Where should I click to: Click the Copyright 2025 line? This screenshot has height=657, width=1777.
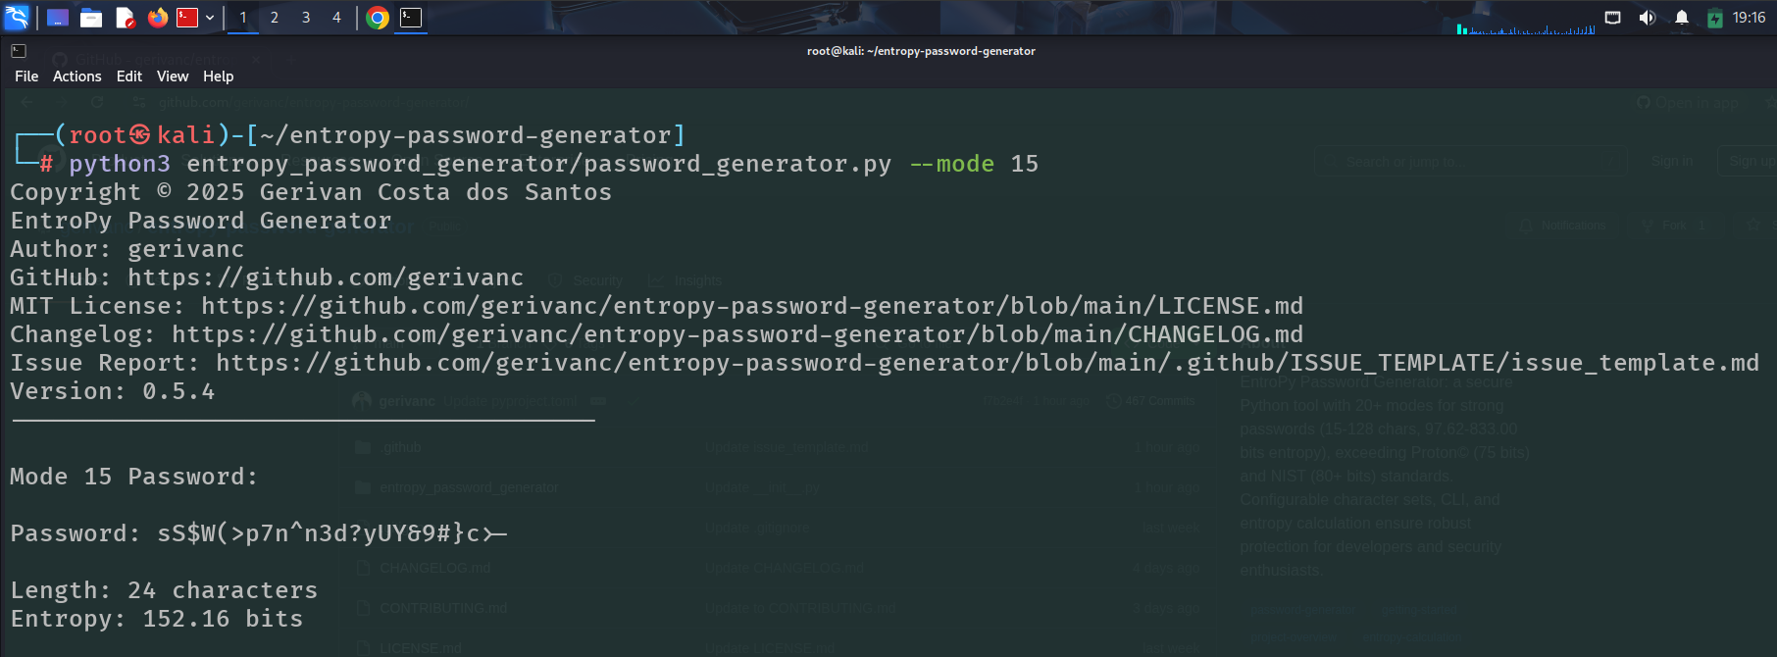pyautogui.click(x=311, y=192)
